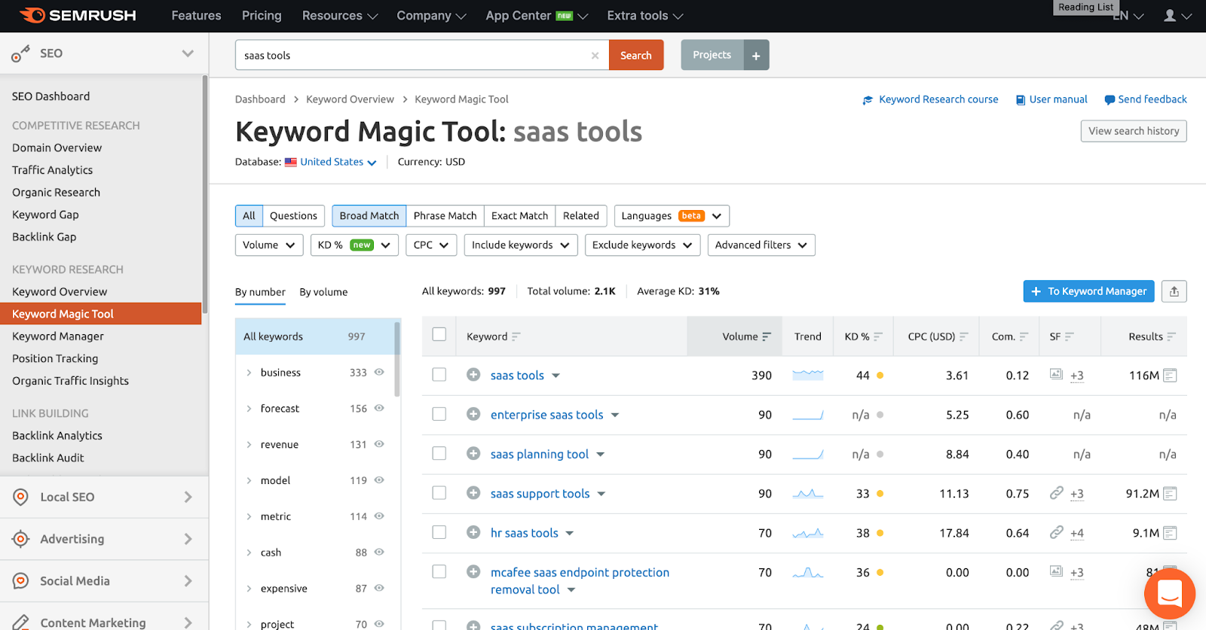This screenshot has height=630, width=1206.
Task: Click the Semrush logo
Action: (78, 16)
